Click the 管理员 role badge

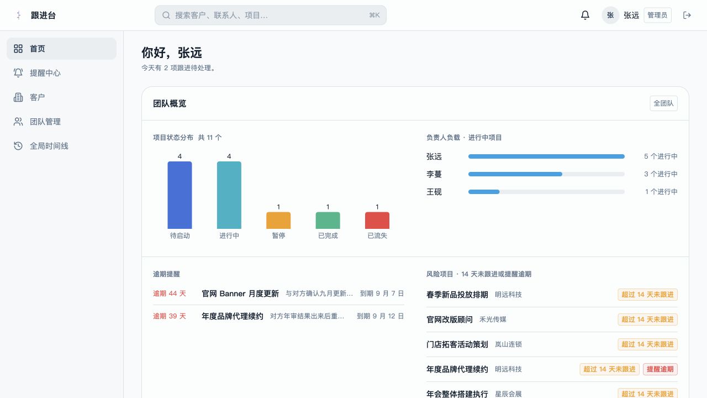click(x=657, y=15)
